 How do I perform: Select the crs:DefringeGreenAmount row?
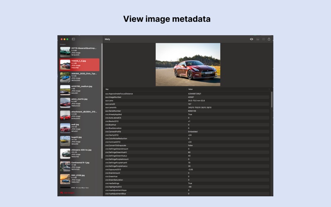click(x=187, y=149)
